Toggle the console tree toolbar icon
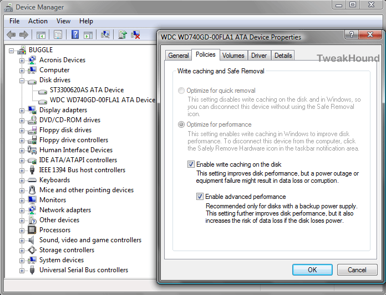 click(x=41, y=35)
